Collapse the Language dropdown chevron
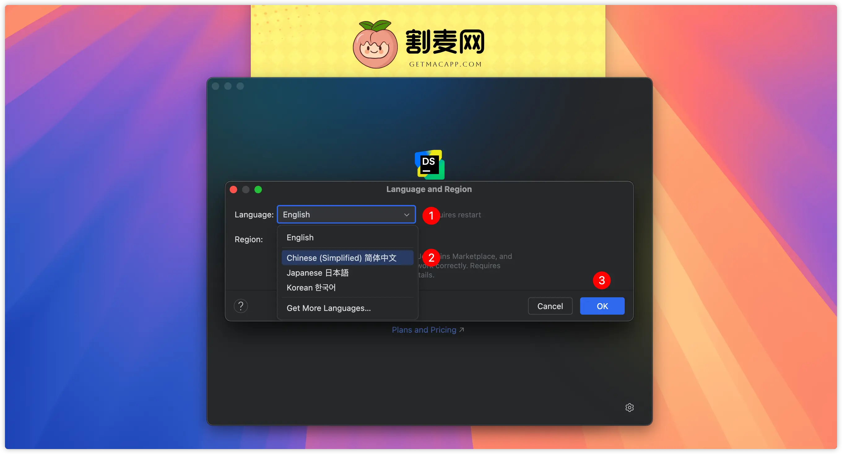This screenshot has height=454, width=842. [x=407, y=215]
